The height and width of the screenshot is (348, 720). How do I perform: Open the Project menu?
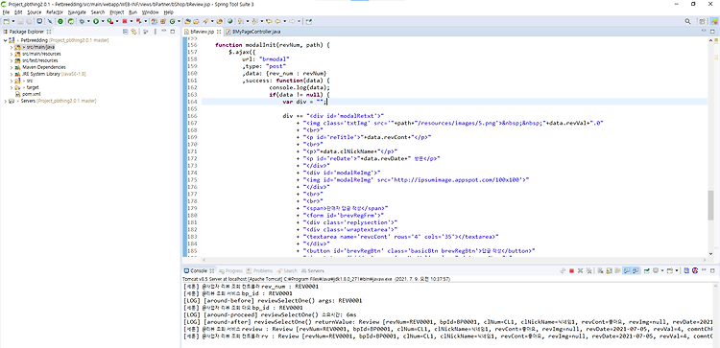coord(117,12)
